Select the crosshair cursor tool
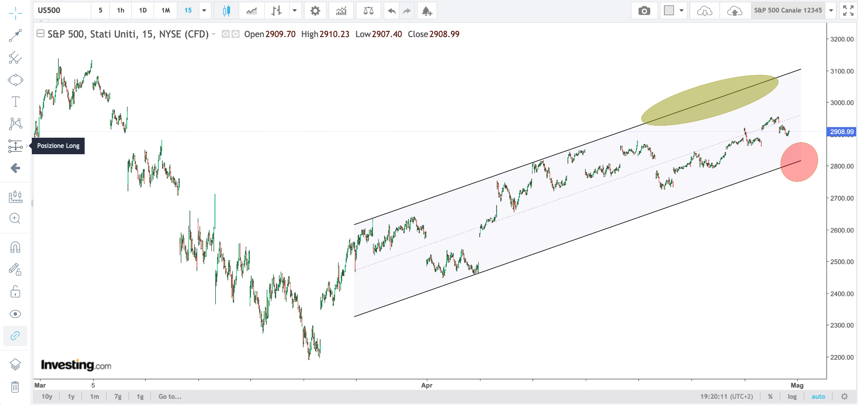 tap(15, 13)
